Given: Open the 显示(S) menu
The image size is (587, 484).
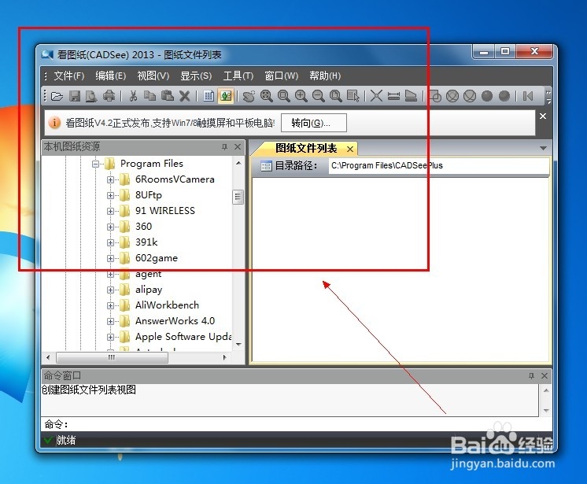Looking at the screenshot, I should pyautogui.click(x=196, y=76).
